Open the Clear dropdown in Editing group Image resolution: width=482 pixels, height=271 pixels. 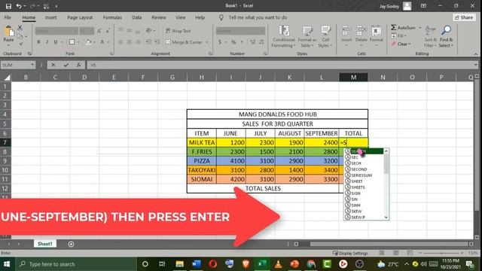(401, 44)
